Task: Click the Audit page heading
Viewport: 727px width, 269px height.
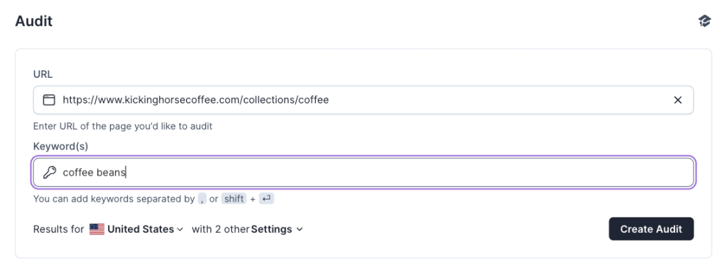Action: (x=34, y=21)
